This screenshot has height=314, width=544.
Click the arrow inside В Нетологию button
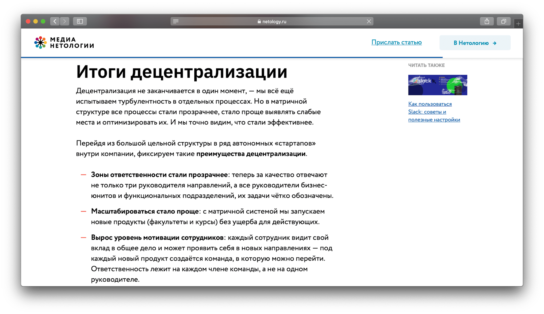click(x=494, y=43)
